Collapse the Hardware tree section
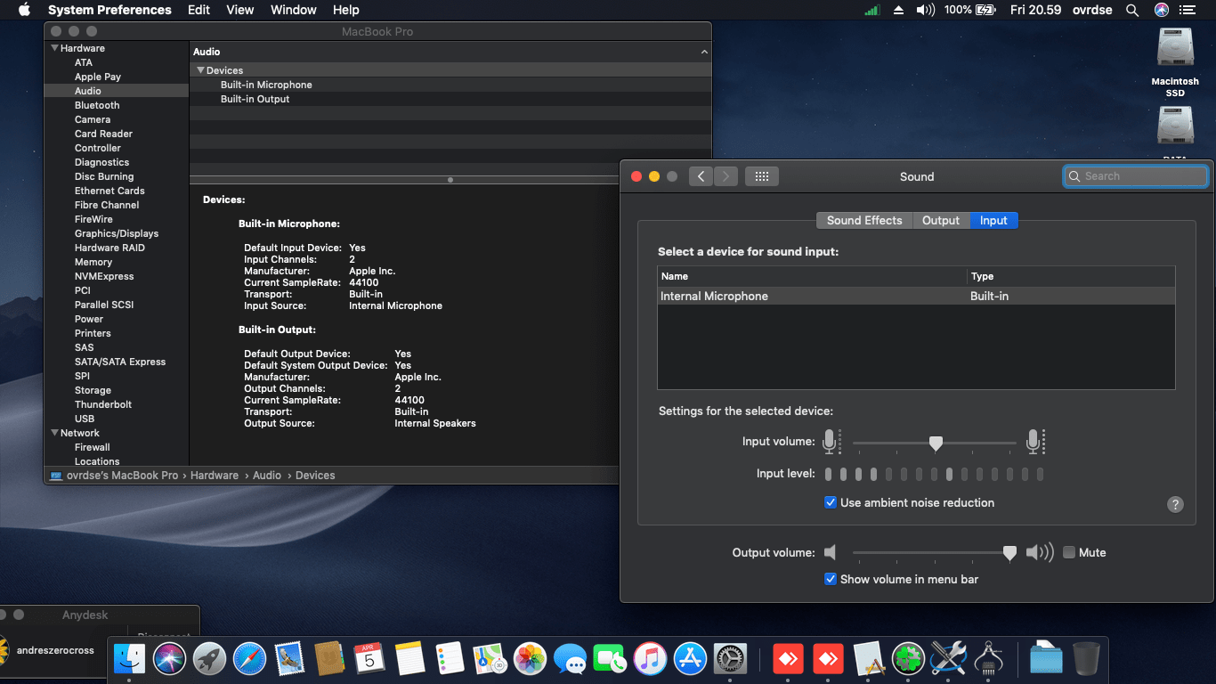 (x=55, y=48)
